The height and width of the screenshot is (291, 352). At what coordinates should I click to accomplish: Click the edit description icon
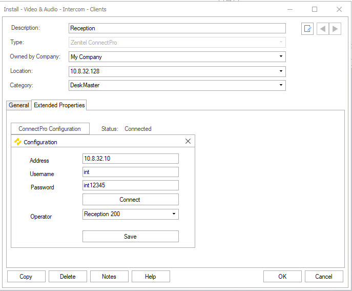307,29
